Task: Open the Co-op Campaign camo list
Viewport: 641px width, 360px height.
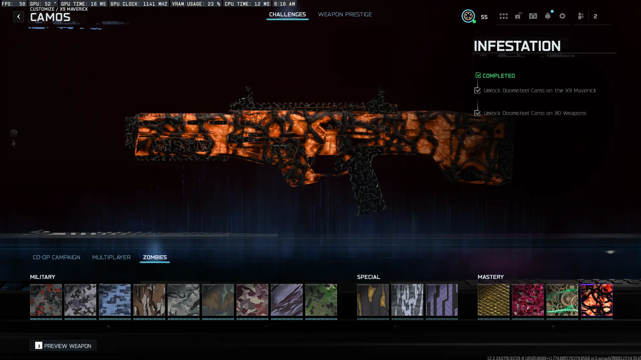Action: [x=56, y=257]
